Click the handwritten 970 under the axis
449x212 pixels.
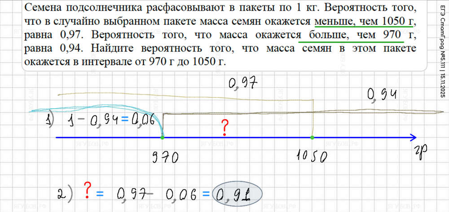click(x=164, y=157)
